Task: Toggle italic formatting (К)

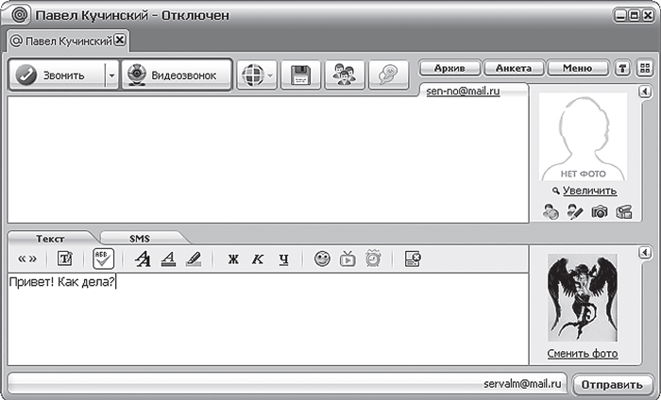Action: pos(257,259)
